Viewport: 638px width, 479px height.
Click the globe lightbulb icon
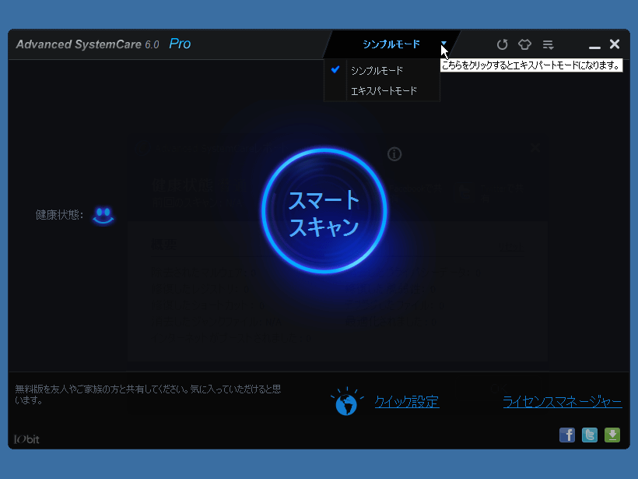click(x=346, y=401)
